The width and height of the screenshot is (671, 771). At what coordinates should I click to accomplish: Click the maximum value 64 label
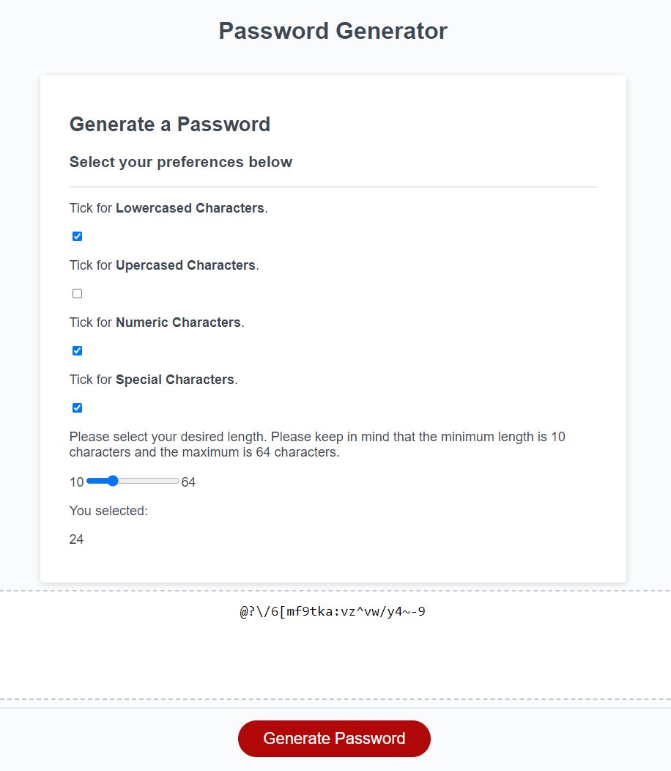point(188,482)
